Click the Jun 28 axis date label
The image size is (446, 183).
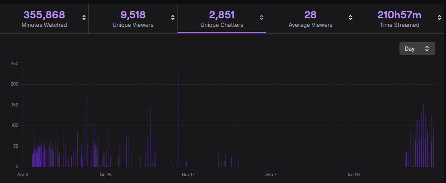point(353,174)
